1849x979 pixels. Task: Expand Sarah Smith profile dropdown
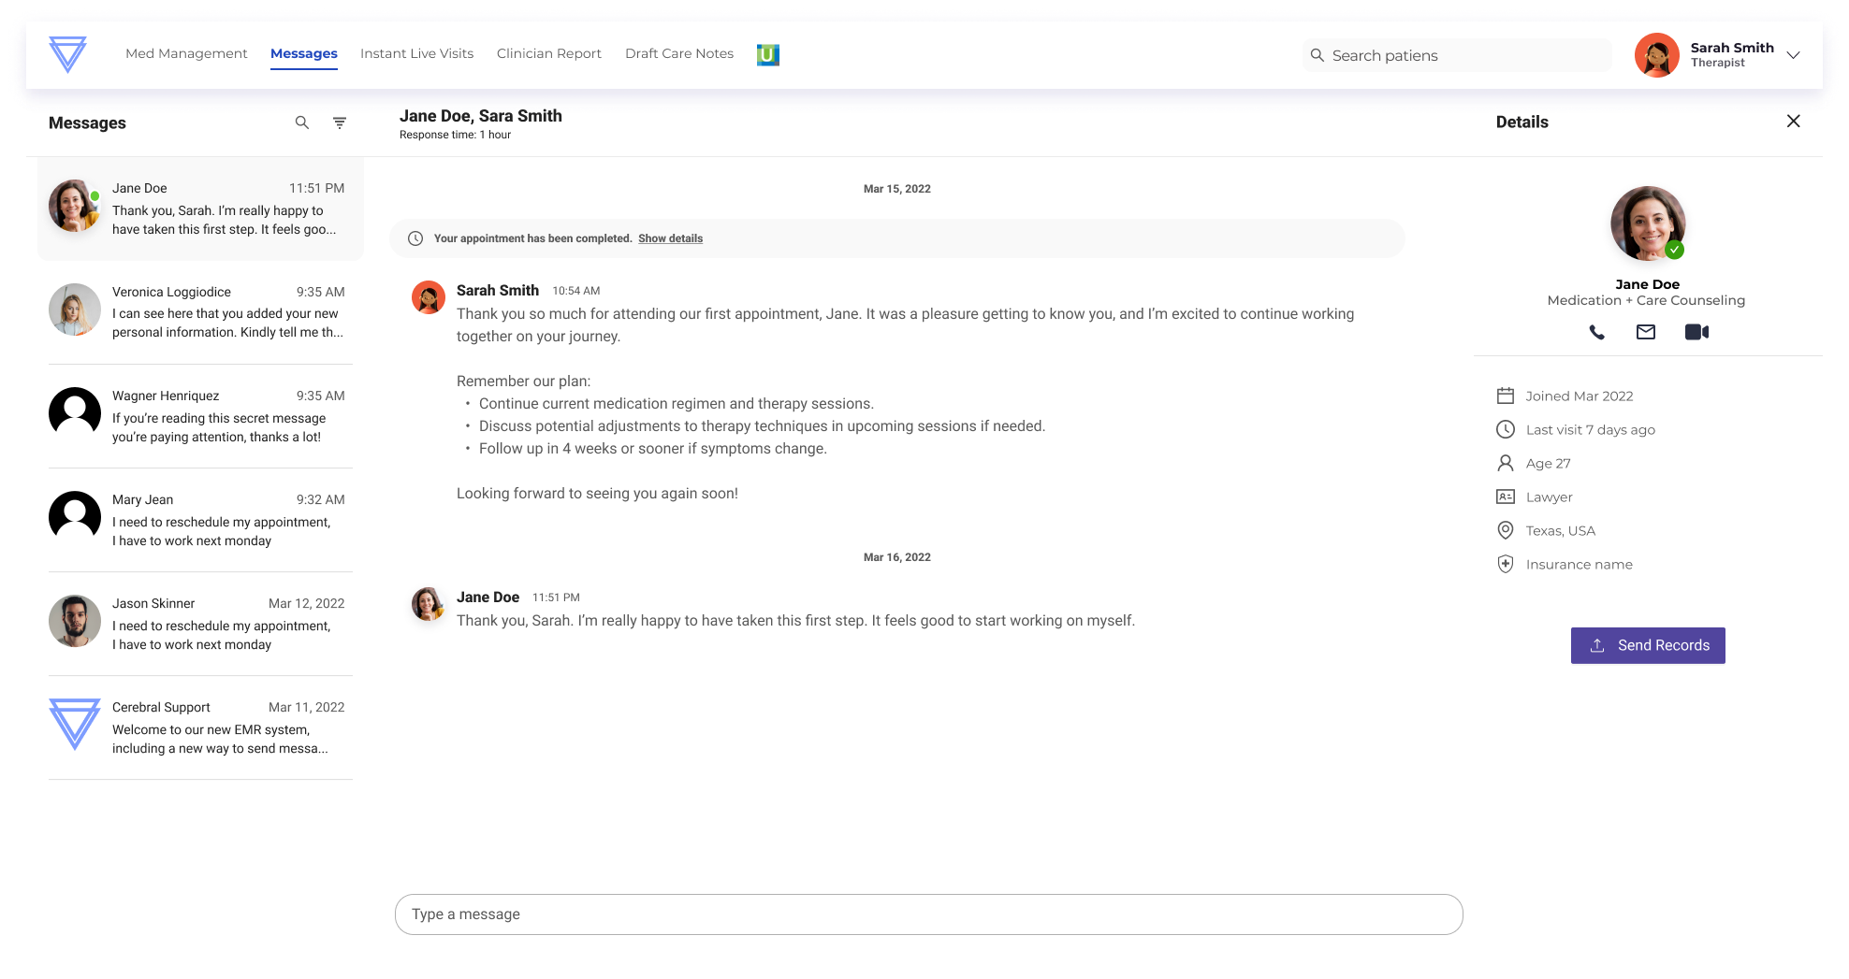click(x=1793, y=55)
